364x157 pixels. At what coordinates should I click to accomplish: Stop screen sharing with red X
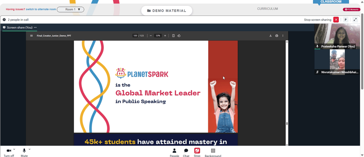tap(336, 20)
